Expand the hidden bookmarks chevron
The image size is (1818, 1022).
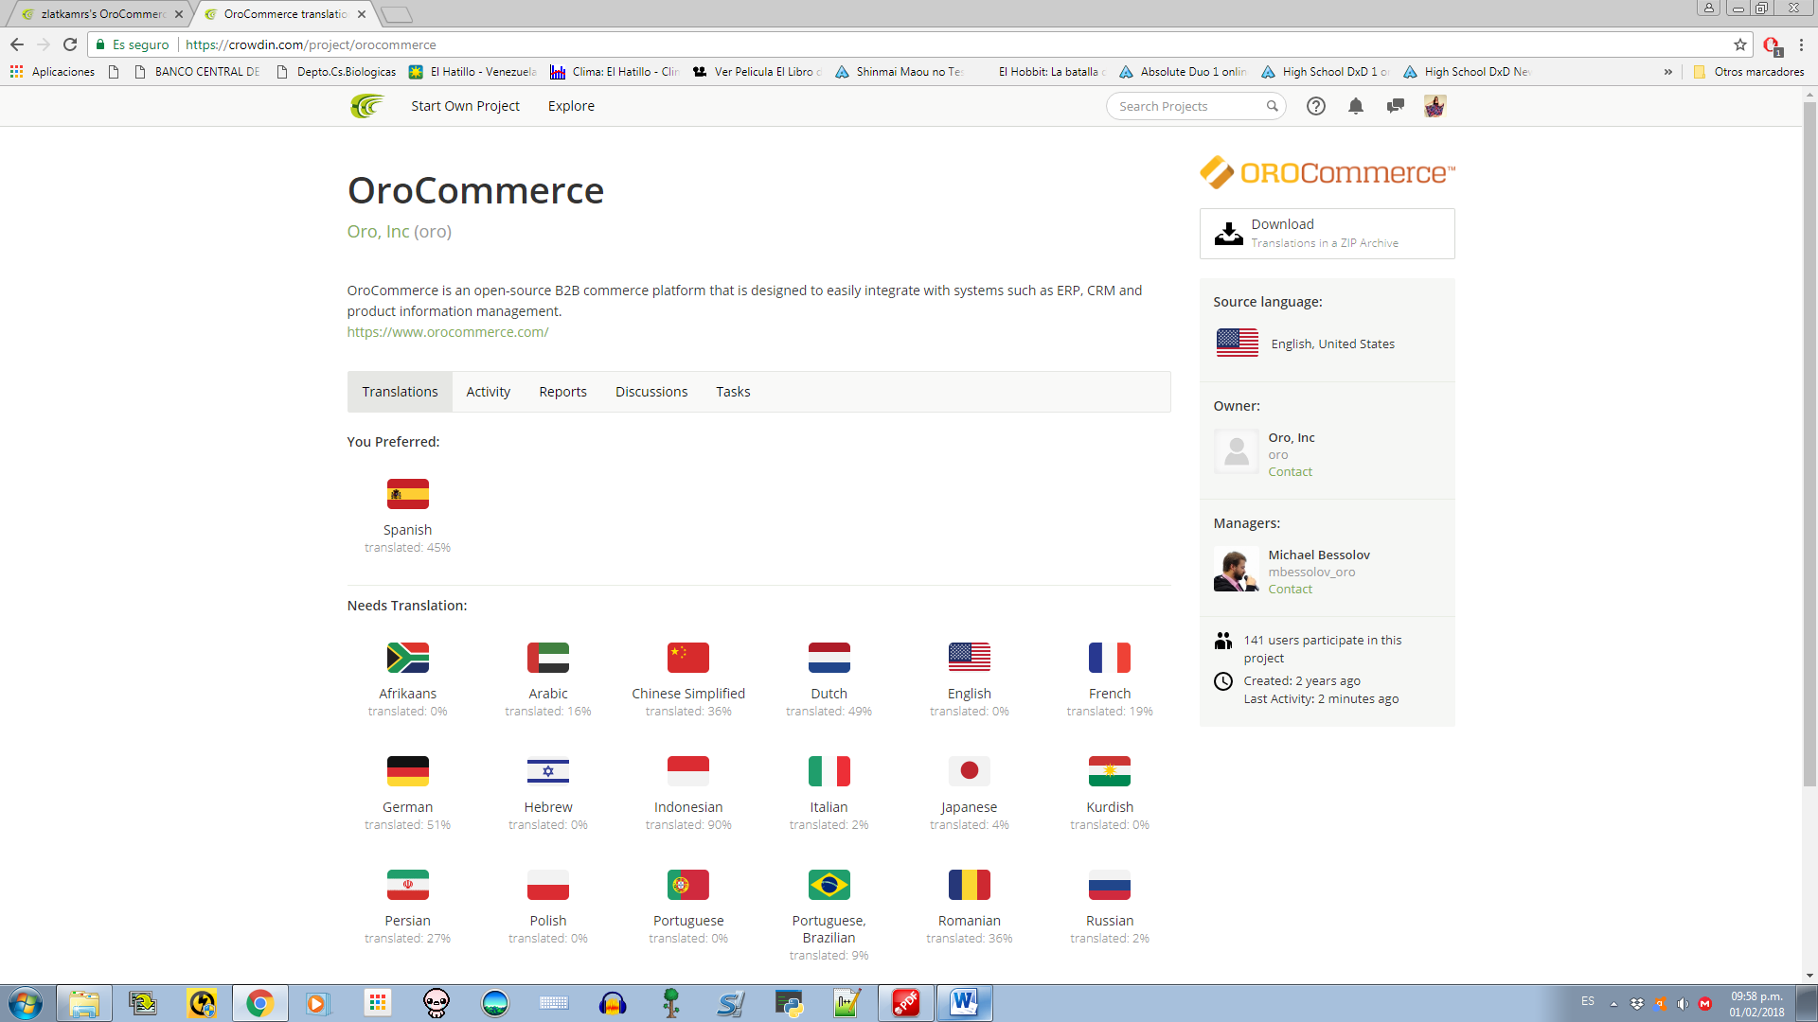coord(1668,72)
